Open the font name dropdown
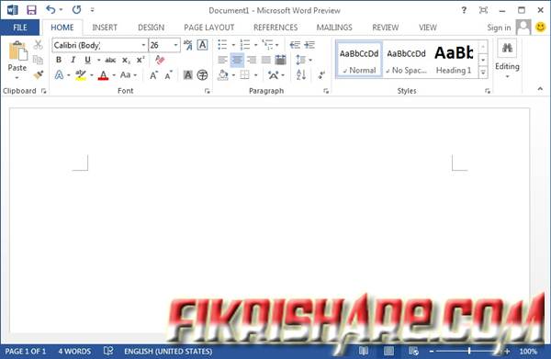This screenshot has height=359, width=551. 143,45
